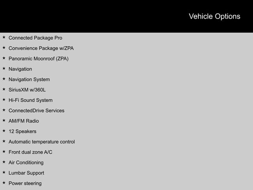
Task: Click the Front dual zone A/C text
Action: (30, 152)
